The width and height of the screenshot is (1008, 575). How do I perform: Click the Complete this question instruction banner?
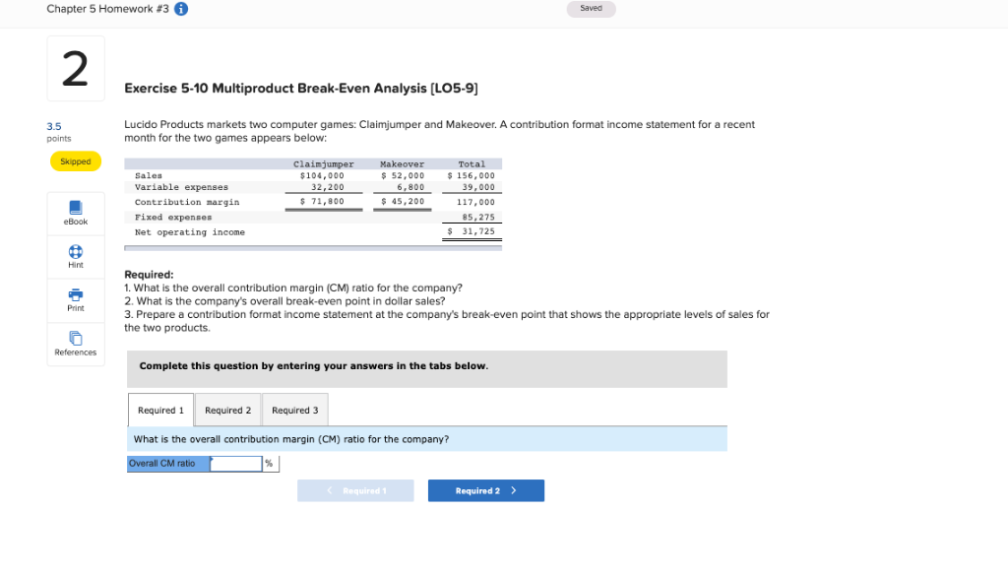[427, 368]
